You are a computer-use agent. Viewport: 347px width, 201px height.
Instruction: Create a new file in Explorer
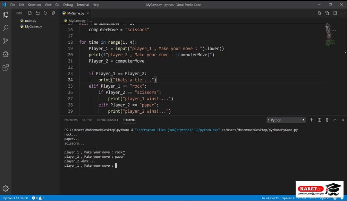pos(29,13)
